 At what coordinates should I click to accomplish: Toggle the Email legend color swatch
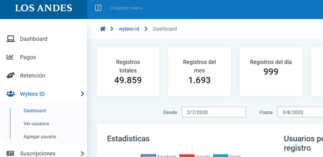(x=221, y=156)
